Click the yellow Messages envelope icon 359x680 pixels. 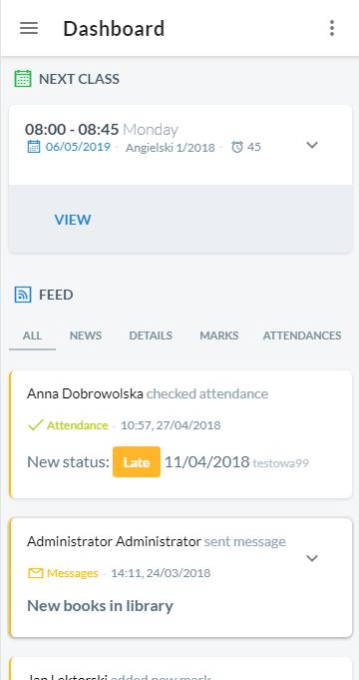click(36, 573)
